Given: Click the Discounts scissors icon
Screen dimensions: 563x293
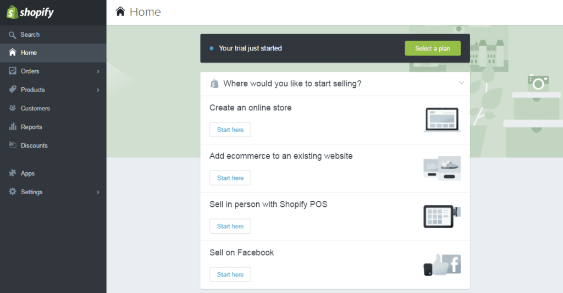Looking at the screenshot, I should click(x=13, y=145).
